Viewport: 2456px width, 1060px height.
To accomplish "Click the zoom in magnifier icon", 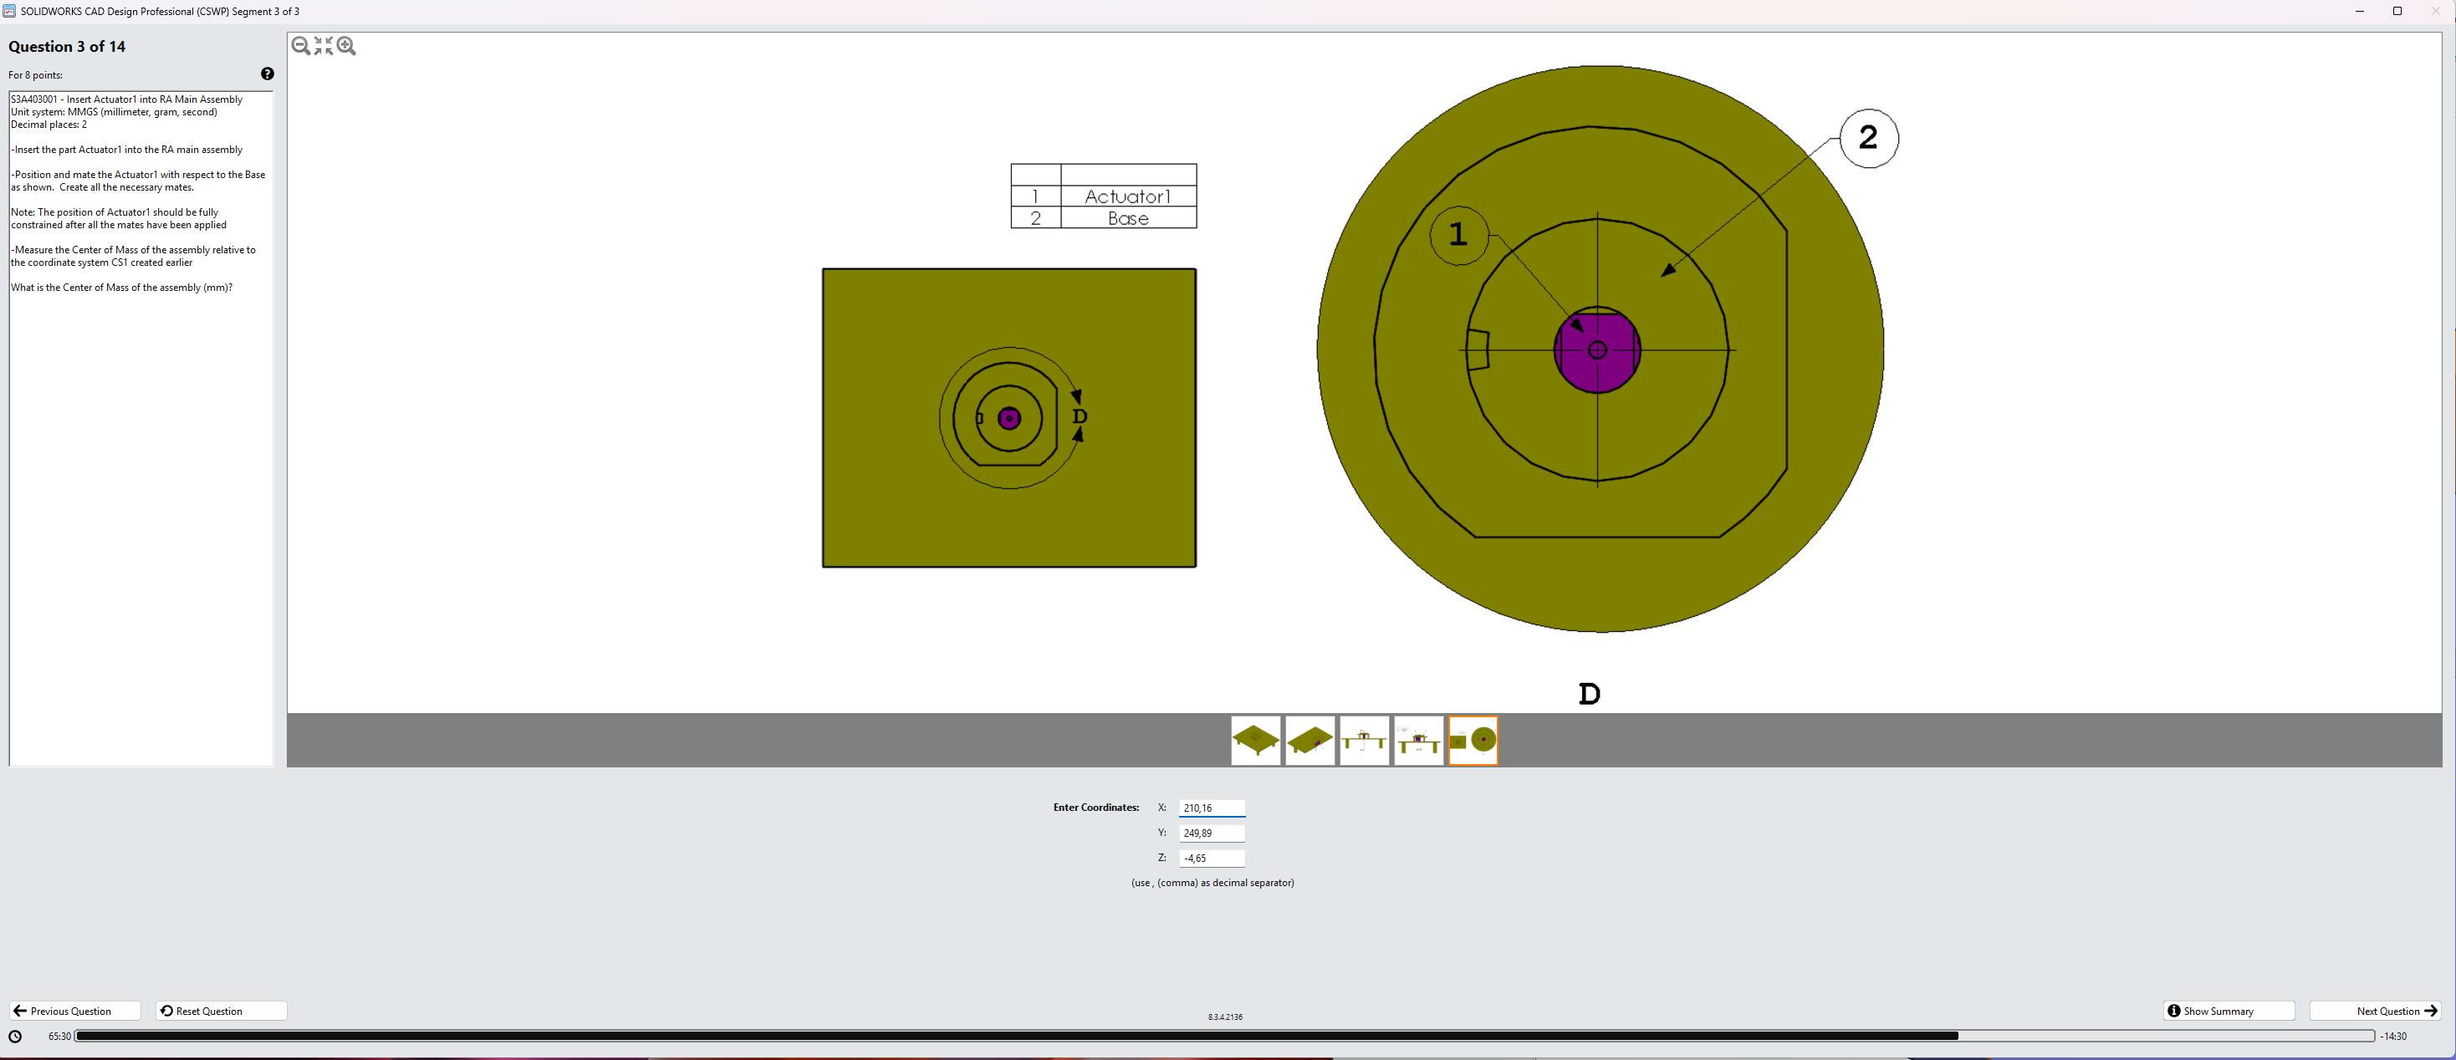I will tap(346, 46).
